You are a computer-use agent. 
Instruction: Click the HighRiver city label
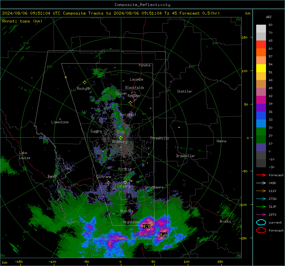(x=131, y=222)
